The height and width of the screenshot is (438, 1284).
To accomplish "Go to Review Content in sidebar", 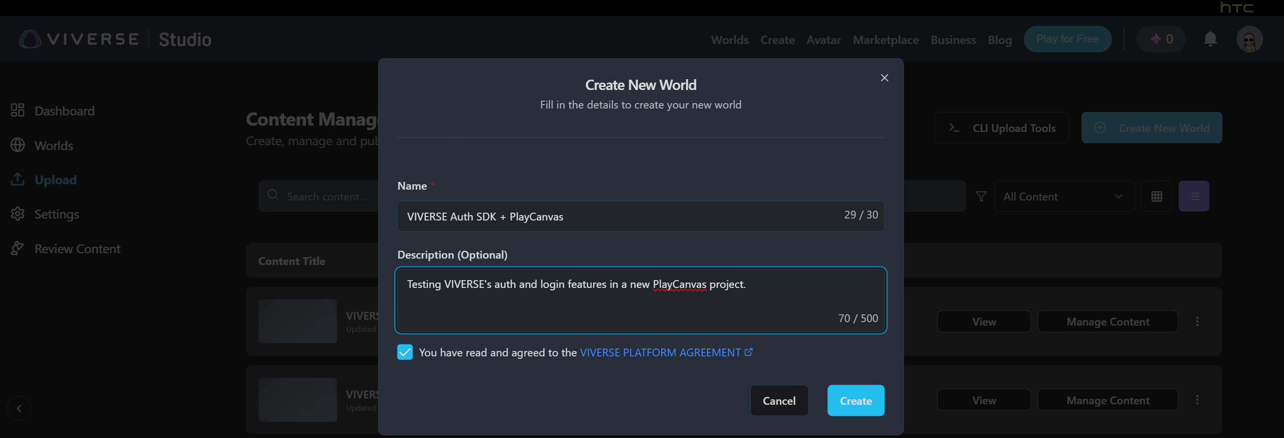I will 77,249.
